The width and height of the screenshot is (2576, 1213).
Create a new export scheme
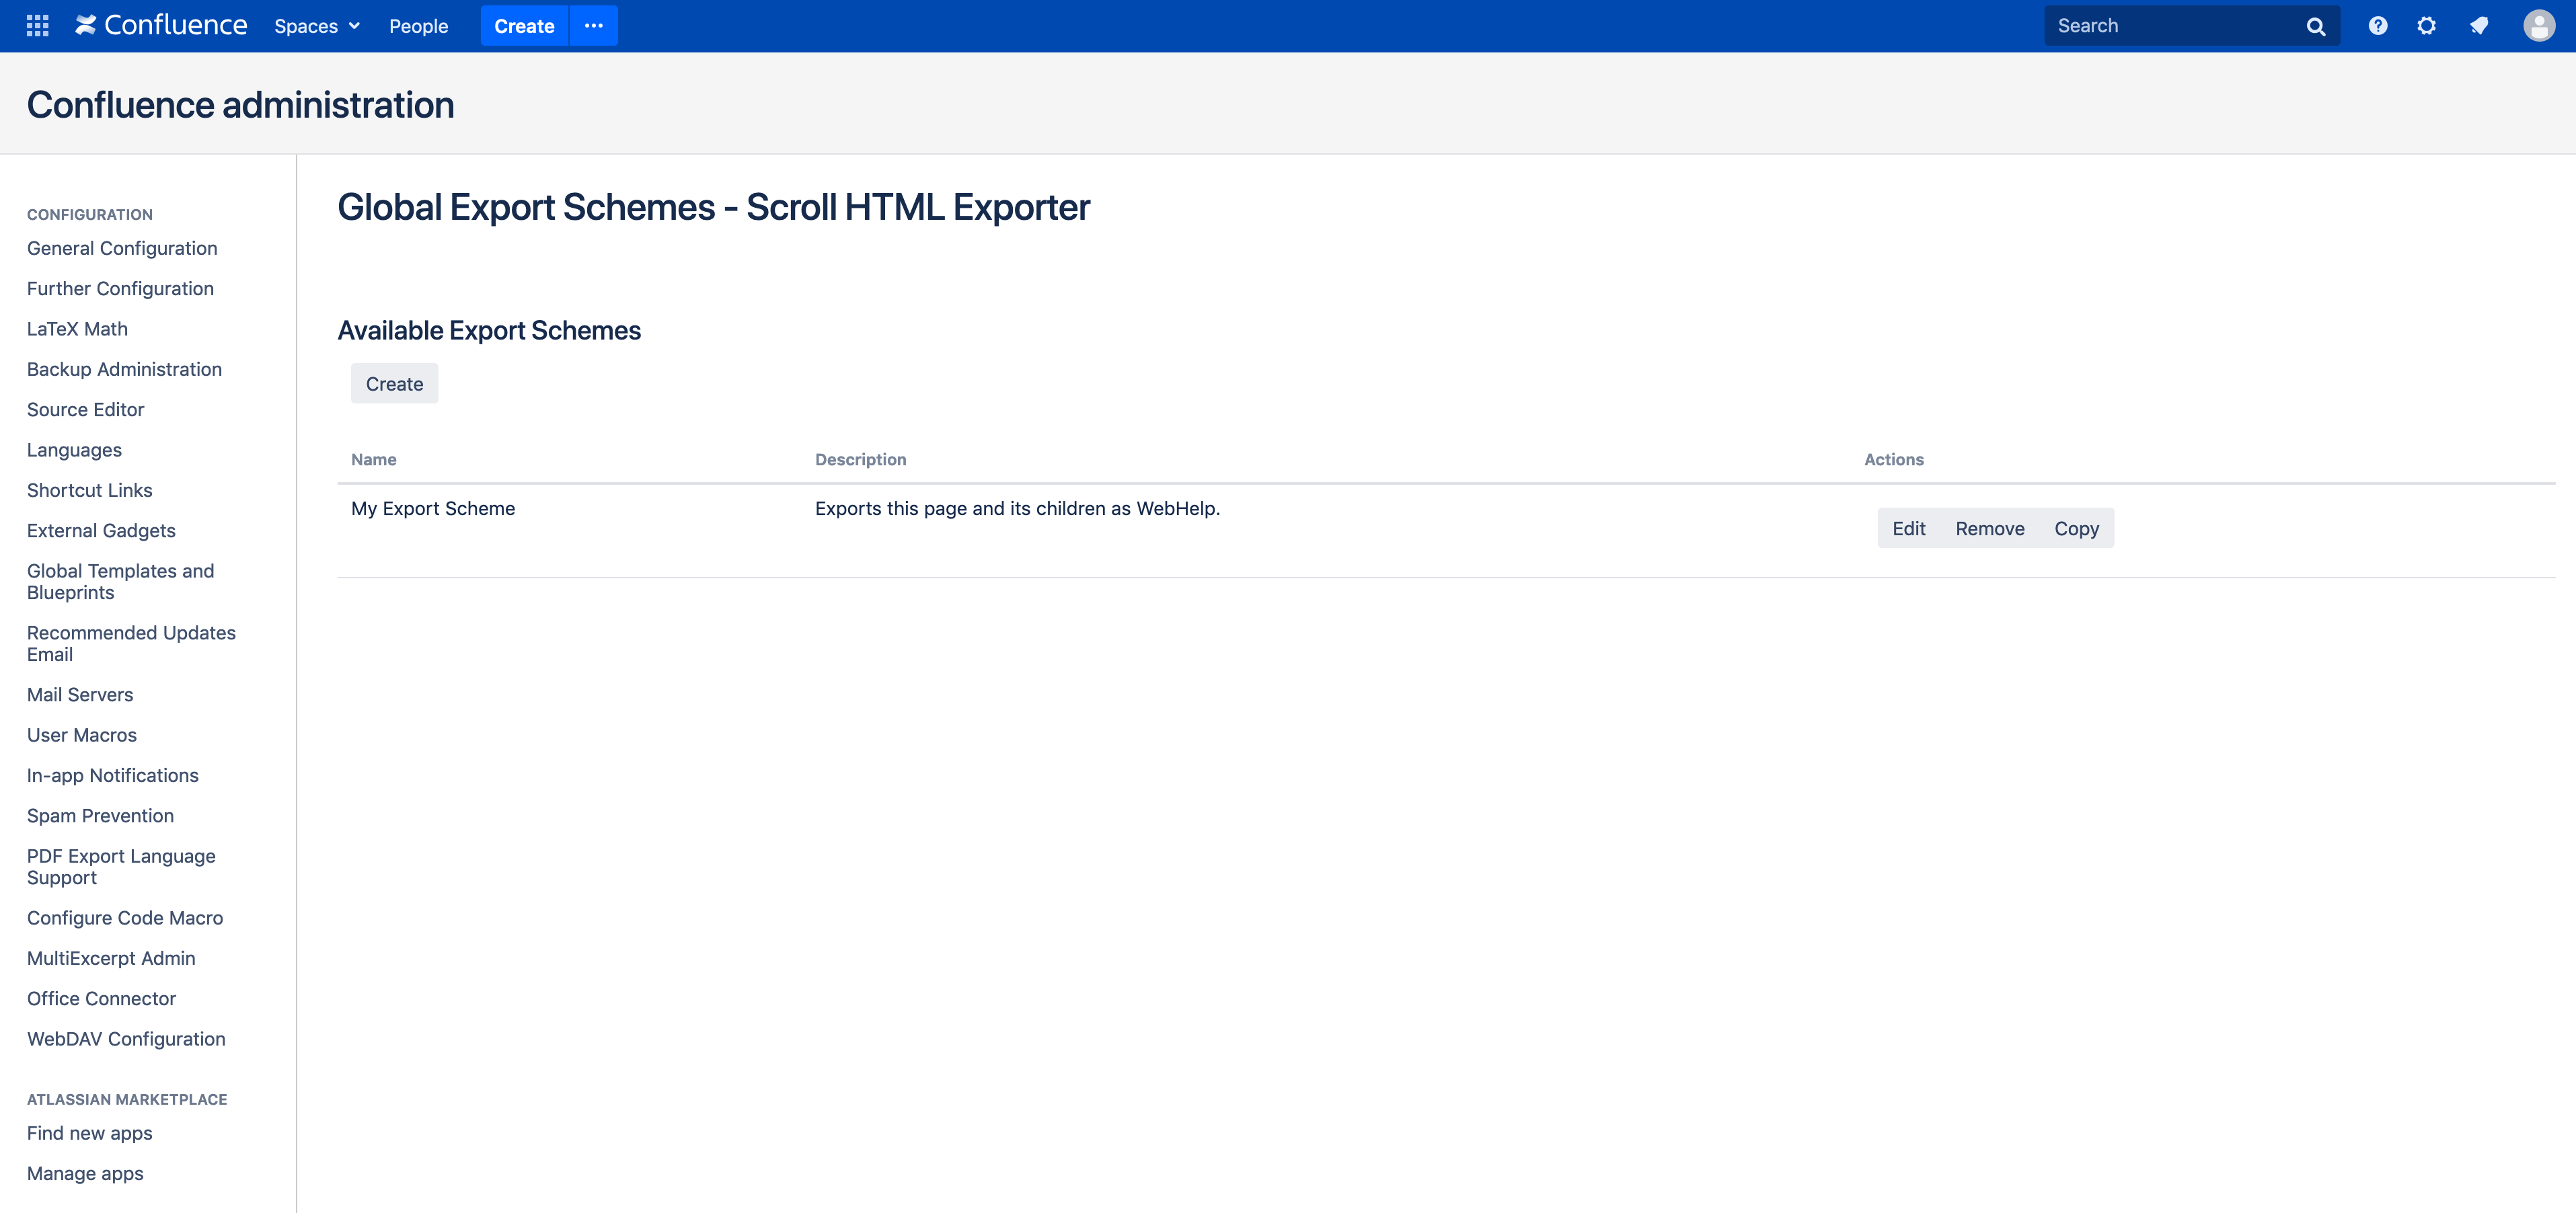(x=394, y=384)
